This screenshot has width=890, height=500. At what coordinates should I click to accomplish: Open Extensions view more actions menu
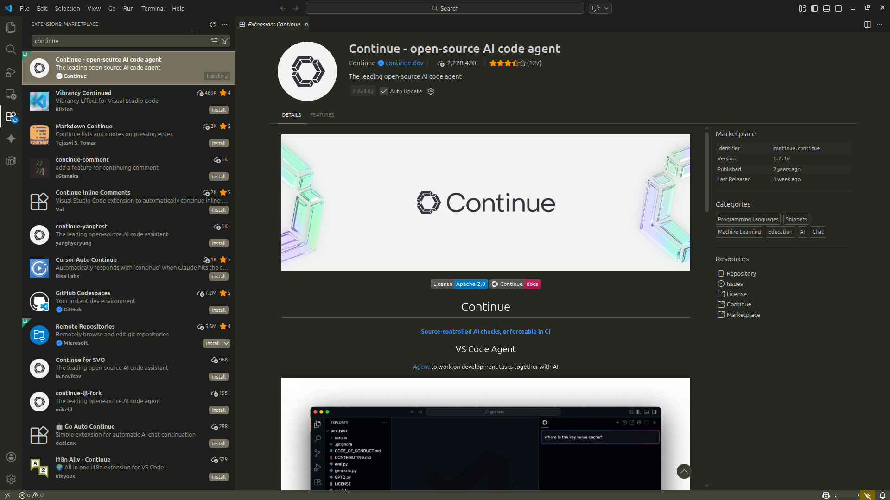point(225,25)
